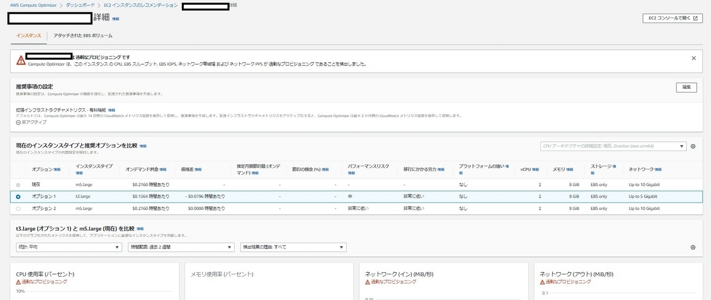Viewport: 711px width, 300px height.
Task: Click the 編集 button in 推奨事項の設定
Action: [686, 87]
